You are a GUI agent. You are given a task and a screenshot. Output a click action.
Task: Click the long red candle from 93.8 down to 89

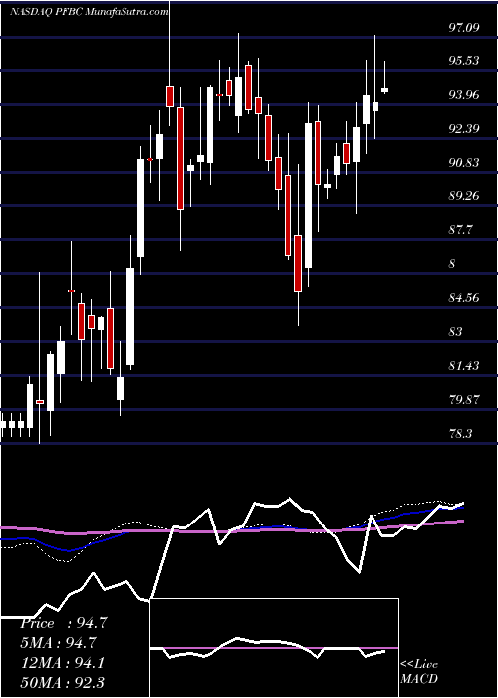tap(180, 159)
